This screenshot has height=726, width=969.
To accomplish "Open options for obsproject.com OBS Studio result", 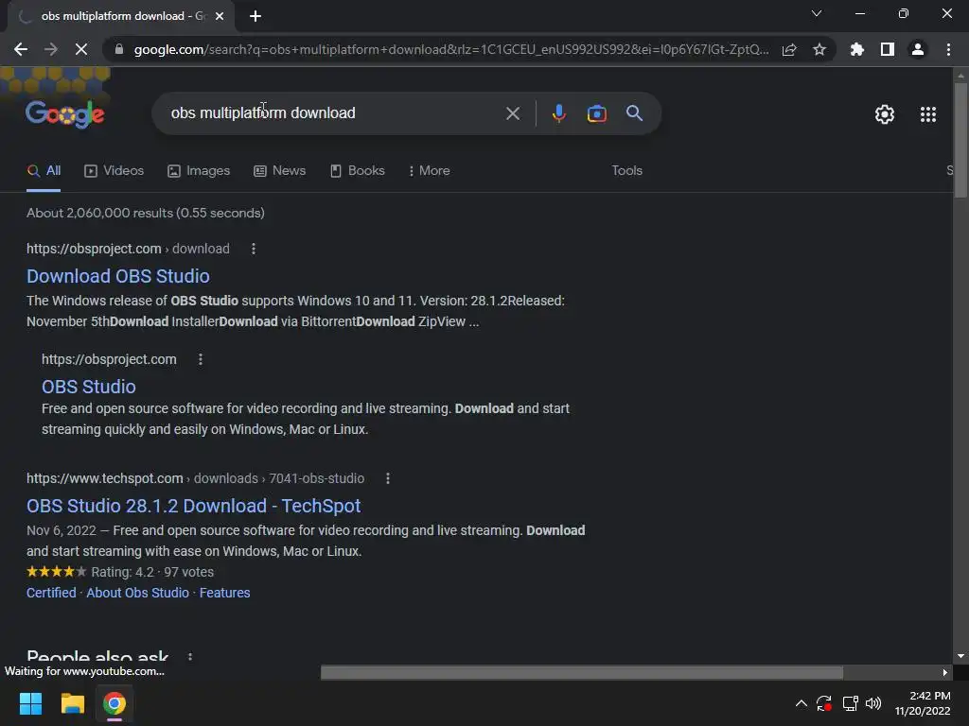I will pyautogui.click(x=201, y=359).
